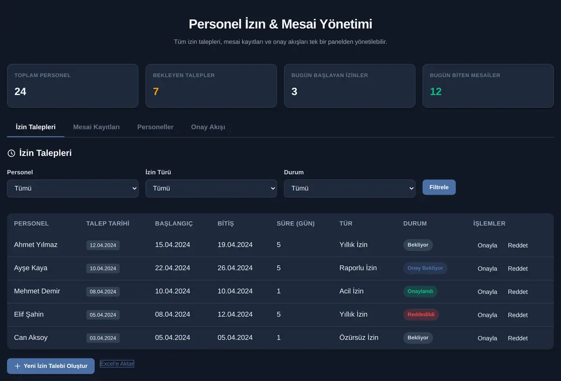Open the Personel filter dropdown

(x=72, y=189)
